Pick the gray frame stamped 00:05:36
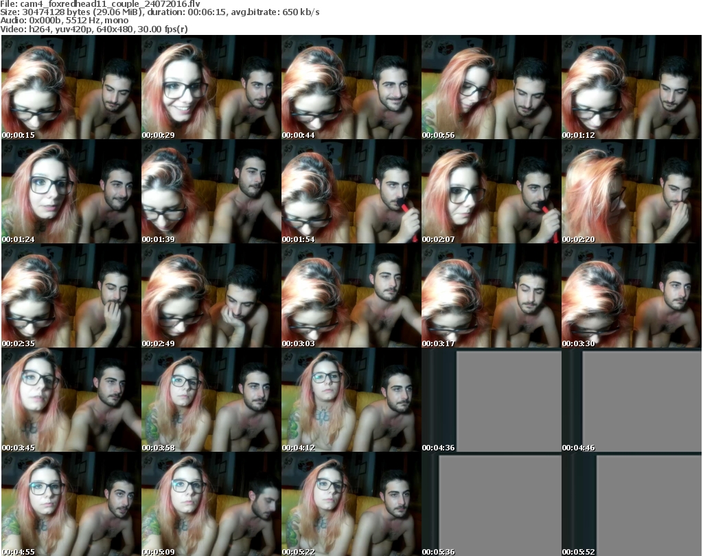Screen dimensions: 703x556 click(x=492, y=505)
